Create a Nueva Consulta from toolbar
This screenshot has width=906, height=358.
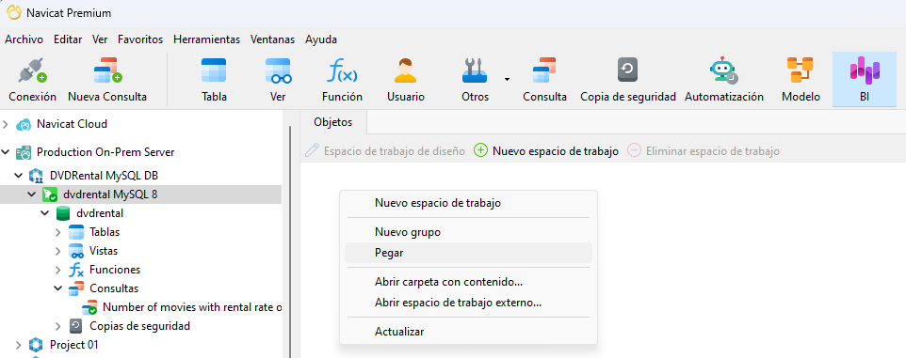[x=107, y=70]
